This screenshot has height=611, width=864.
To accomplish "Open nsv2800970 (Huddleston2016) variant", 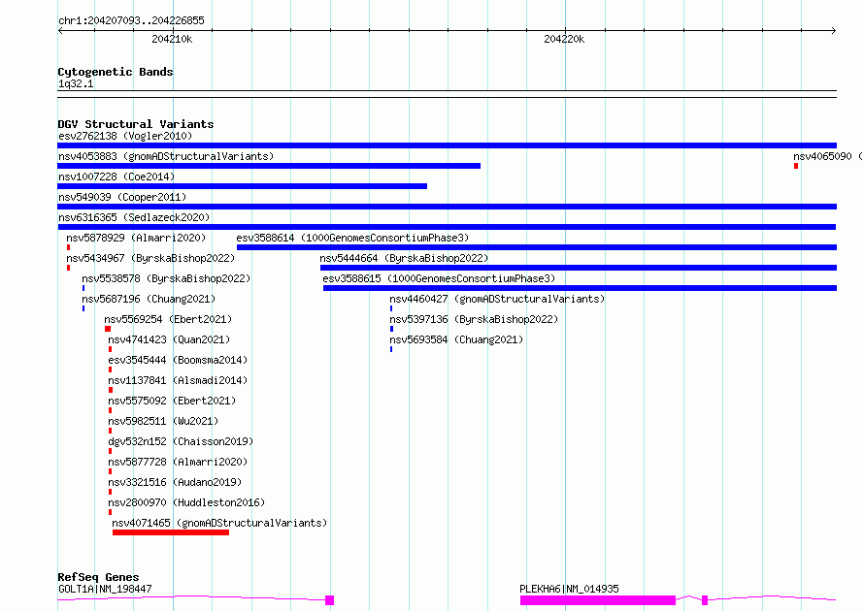I will tap(186, 502).
